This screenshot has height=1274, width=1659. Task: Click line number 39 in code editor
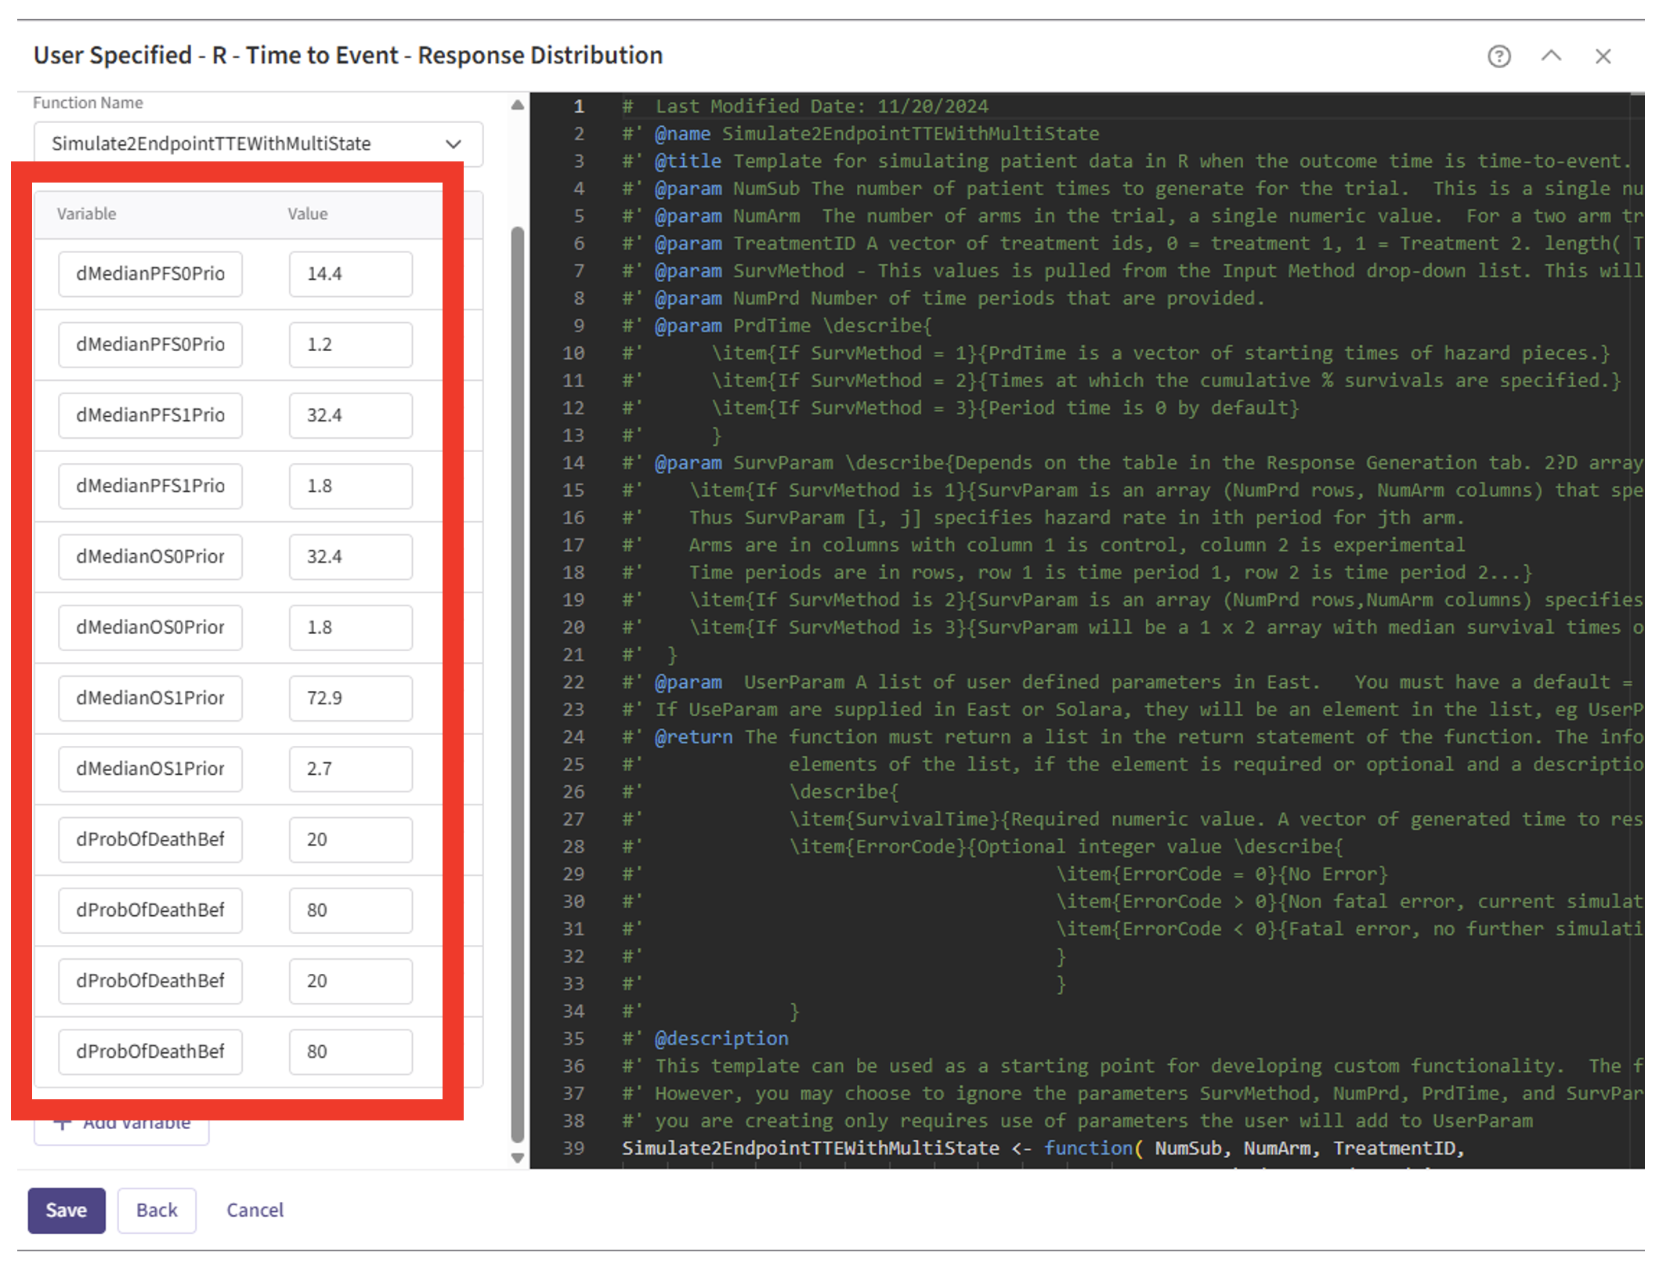click(x=573, y=1148)
